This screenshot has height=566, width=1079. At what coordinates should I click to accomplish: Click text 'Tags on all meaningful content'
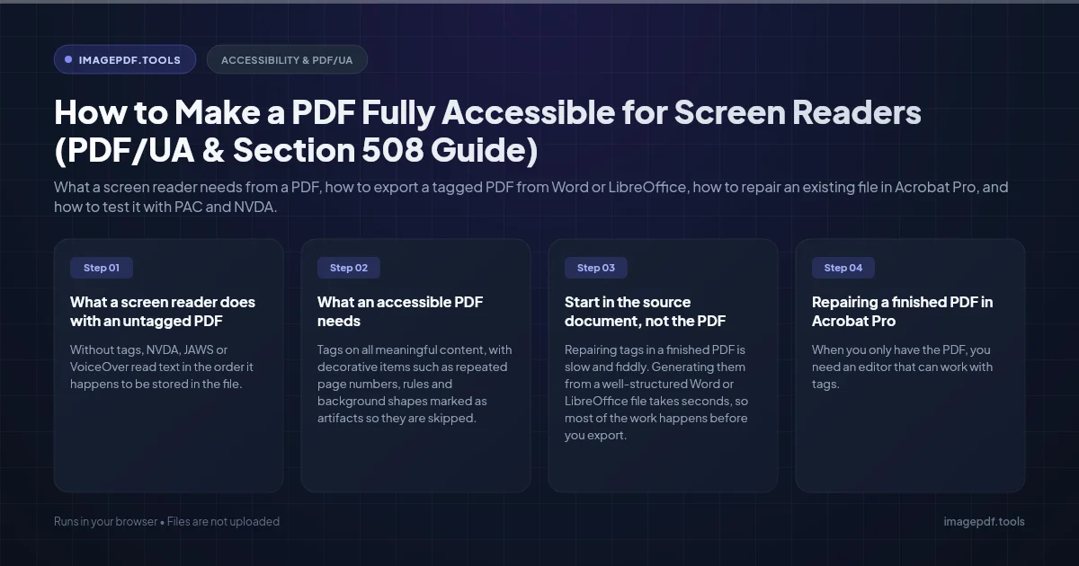415,384
